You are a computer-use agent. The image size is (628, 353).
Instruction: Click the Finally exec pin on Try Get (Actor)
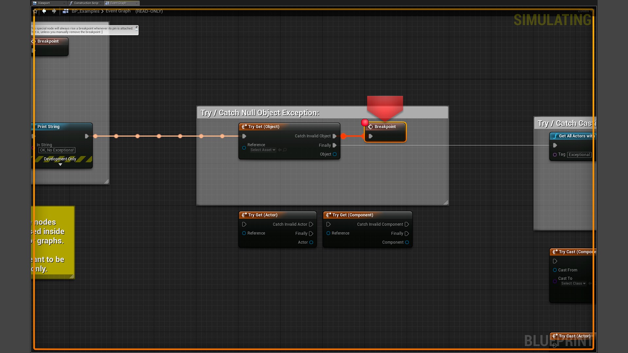pyautogui.click(x=311, y=233)
